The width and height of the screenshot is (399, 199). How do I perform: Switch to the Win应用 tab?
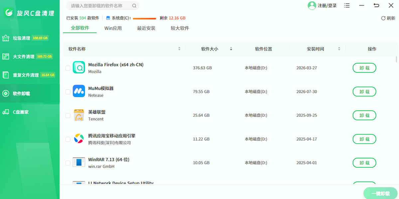click(x=113, y=28)
